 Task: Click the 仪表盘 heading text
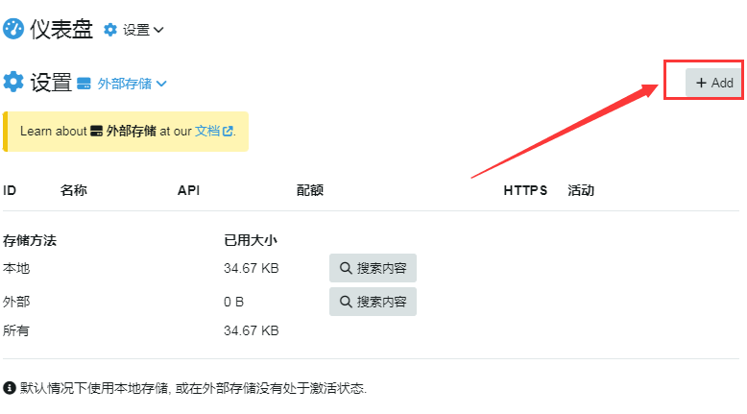(61, 30)
